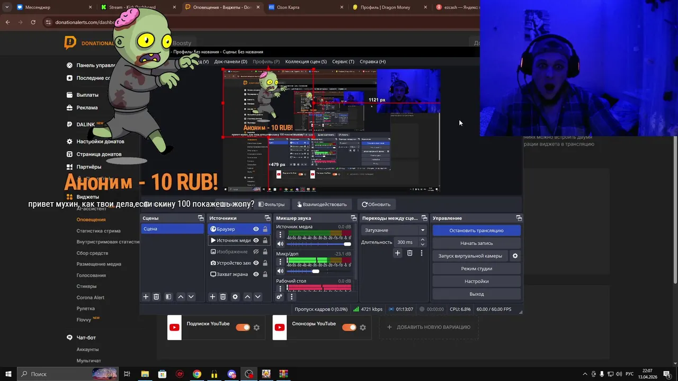Toggle lock on Браузер source

pyautogui.click(x=265, y=229)
